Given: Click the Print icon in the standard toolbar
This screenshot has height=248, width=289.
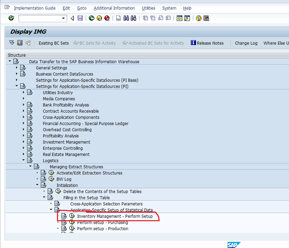Looking at the screenshot, I should [x=118, y=18].
